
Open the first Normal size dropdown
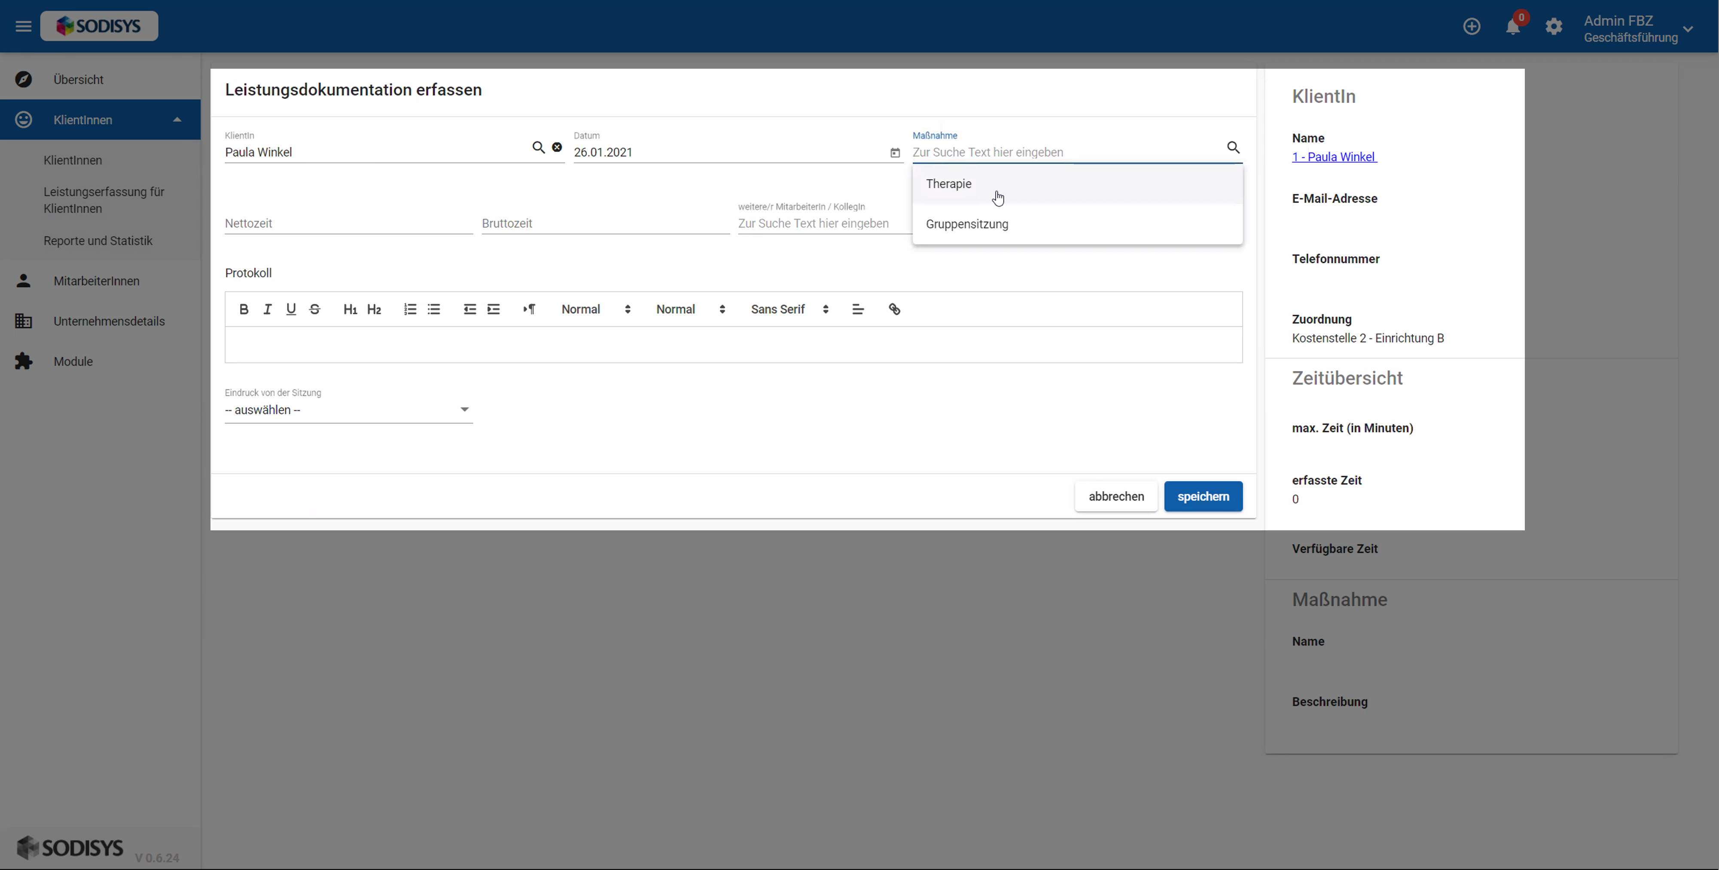596,309
